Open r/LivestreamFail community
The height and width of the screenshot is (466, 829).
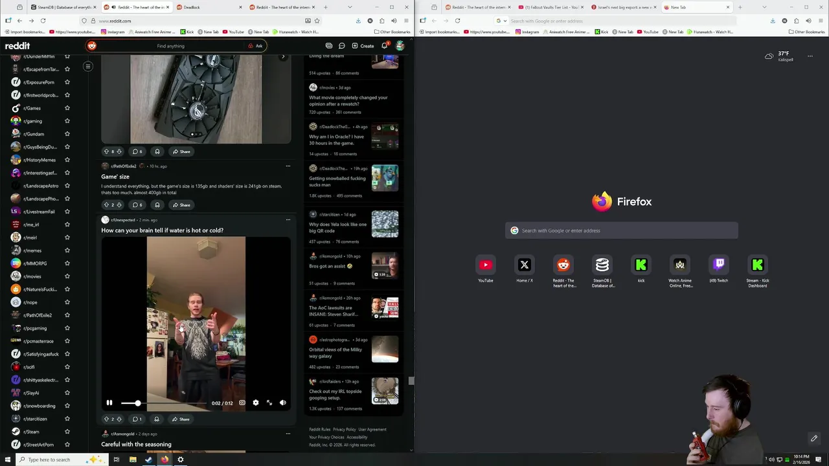39,212
